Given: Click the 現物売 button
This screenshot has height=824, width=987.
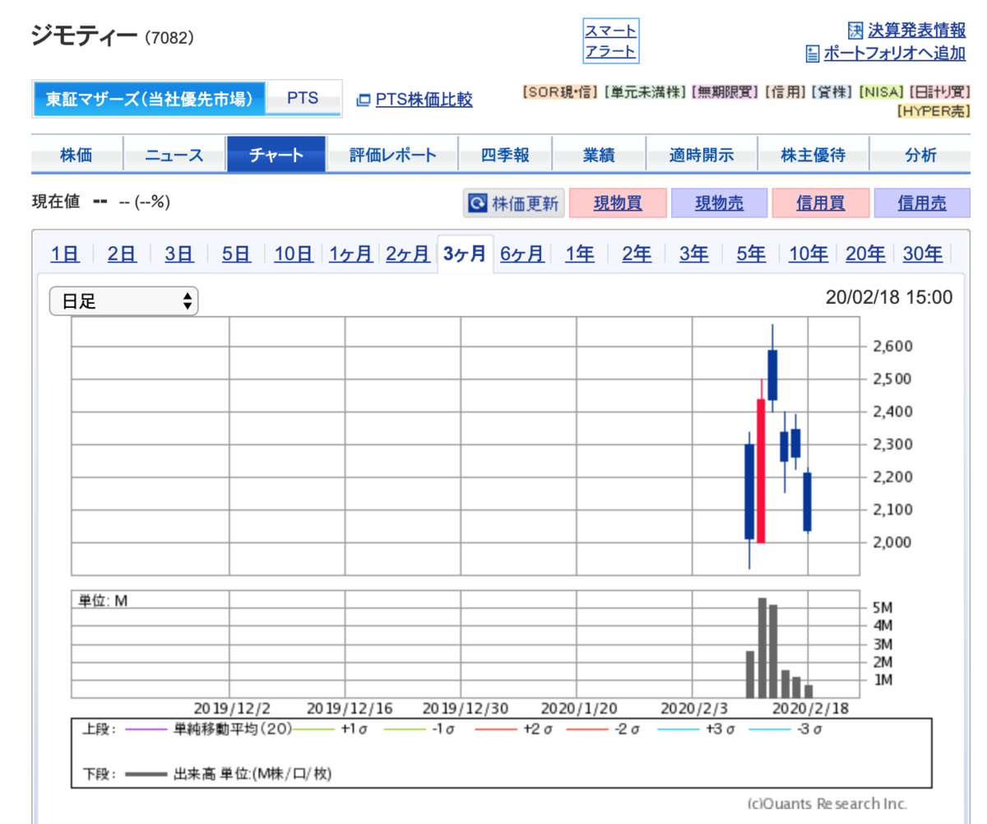Looking at the screenshot, I should [x=719, y=203].
